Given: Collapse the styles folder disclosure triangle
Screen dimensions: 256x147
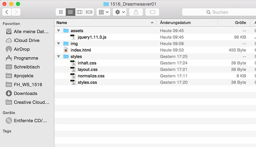Looking at the screenshot, I should click(x=59, y=56).
